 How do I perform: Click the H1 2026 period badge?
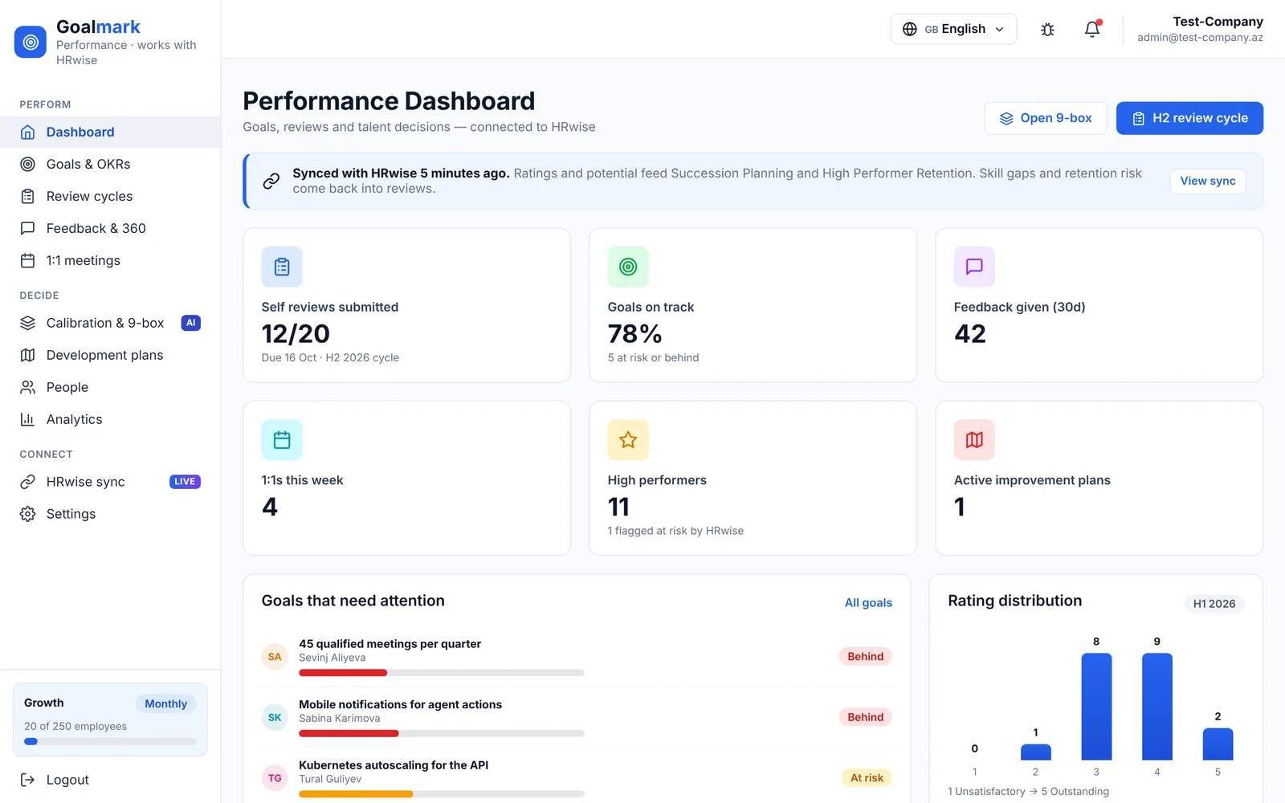coord(1214,604)
